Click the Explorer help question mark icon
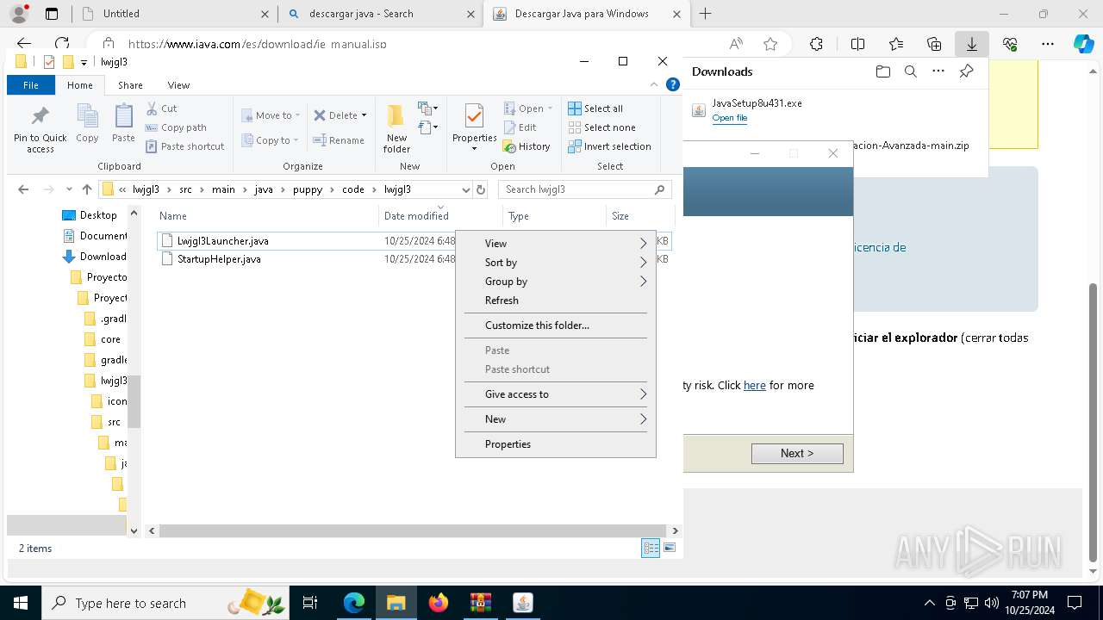The height and width of the screenshot is (620, 1103). 673,84
